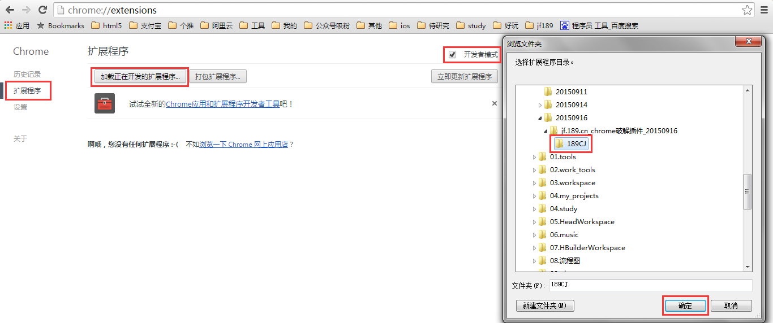Dismiss the developer tools promo with X

coord(495,103)
